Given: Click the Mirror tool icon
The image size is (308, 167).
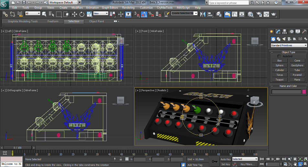Looking at the screenshot, I should click(203, 14).
